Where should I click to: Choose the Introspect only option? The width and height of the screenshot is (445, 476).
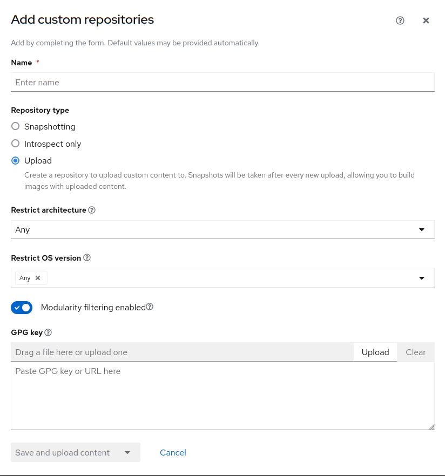[x=16, y=144]
